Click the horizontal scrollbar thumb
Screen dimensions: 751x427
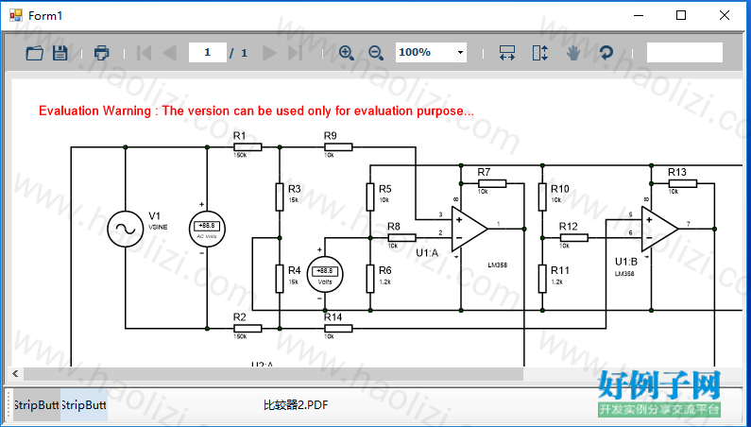[273, 374]
